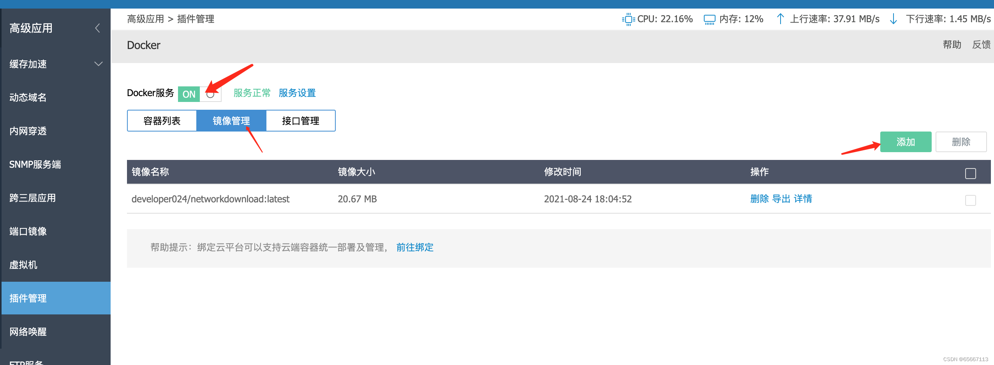Open 端口镜像 in the sidebar
This screenshot has width=994, height=365.
(28, 231)
